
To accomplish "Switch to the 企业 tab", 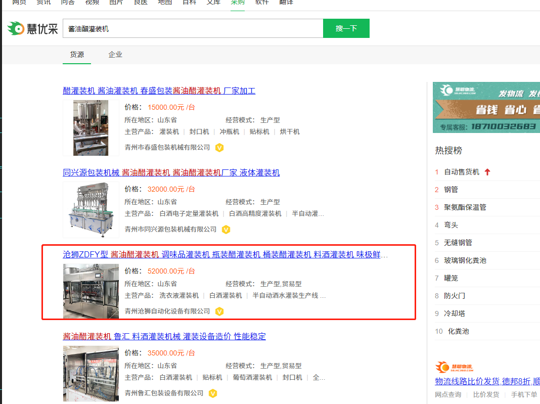I will click(x=115, y=55).
